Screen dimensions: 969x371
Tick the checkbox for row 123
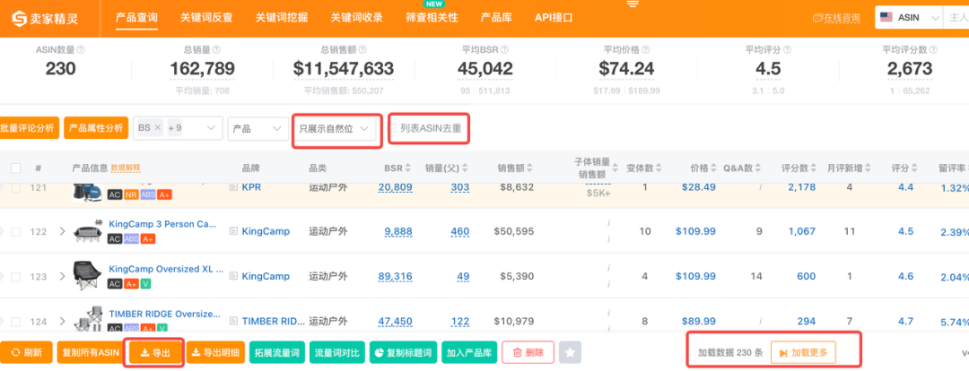(16, 277)
